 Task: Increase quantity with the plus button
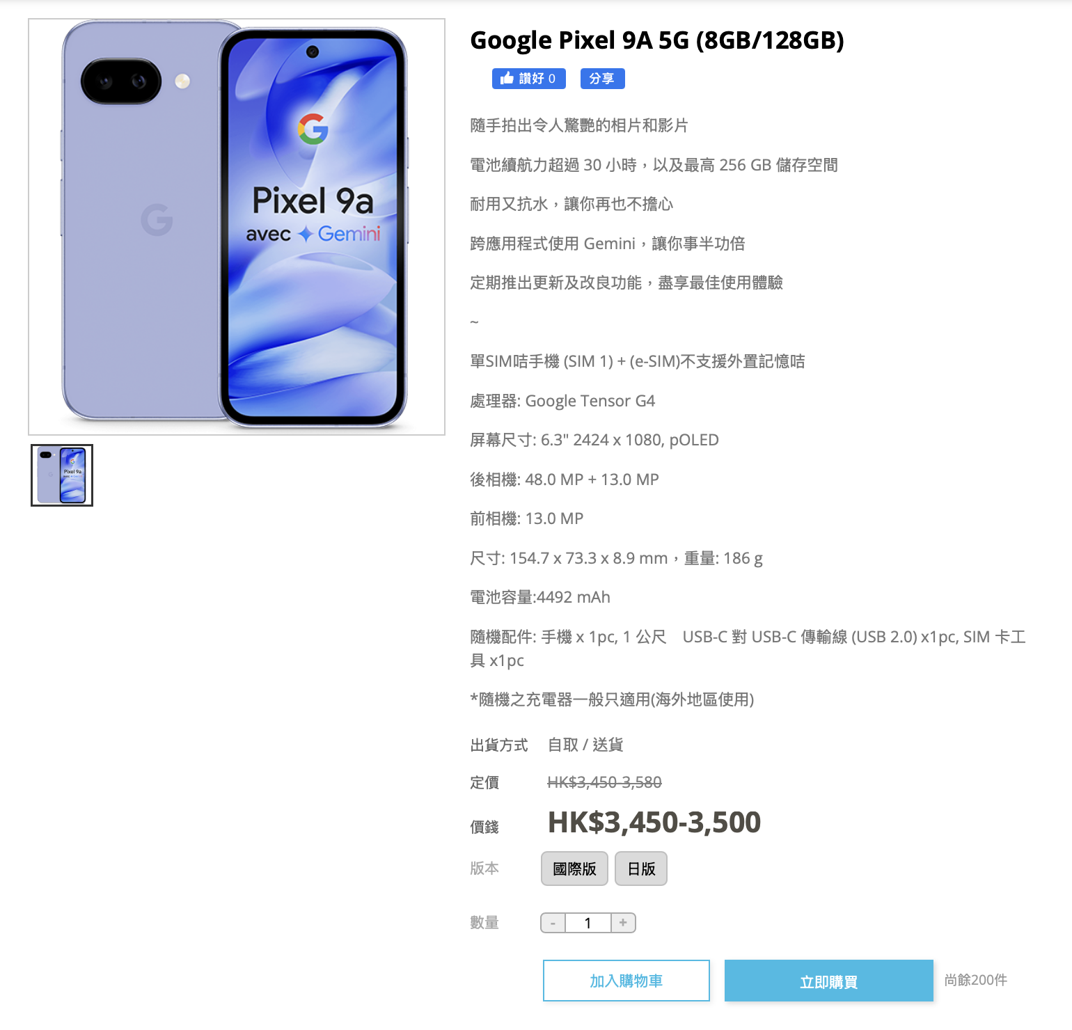[x=623, y=923]
